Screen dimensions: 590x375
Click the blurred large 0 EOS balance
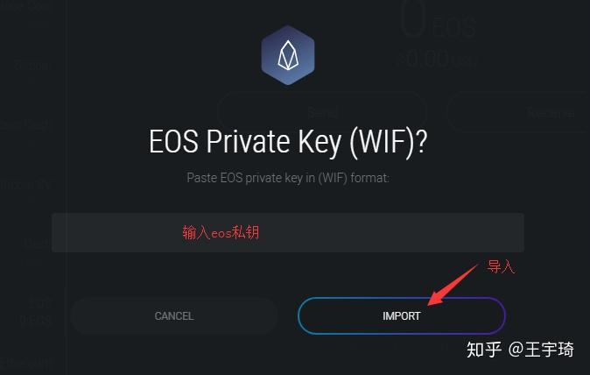439,21
